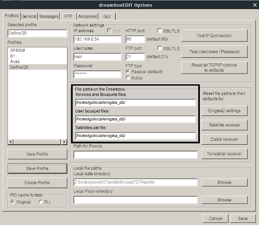Click the FTP port field

click(x=135, y=57)
